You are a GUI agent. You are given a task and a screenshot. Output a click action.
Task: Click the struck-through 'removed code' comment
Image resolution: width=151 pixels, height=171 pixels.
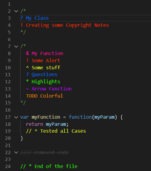52,152
